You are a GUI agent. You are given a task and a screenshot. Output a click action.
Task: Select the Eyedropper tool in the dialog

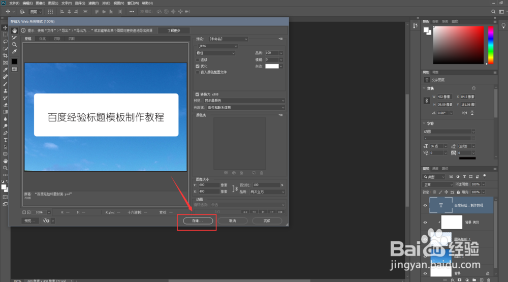click(14, 51)
